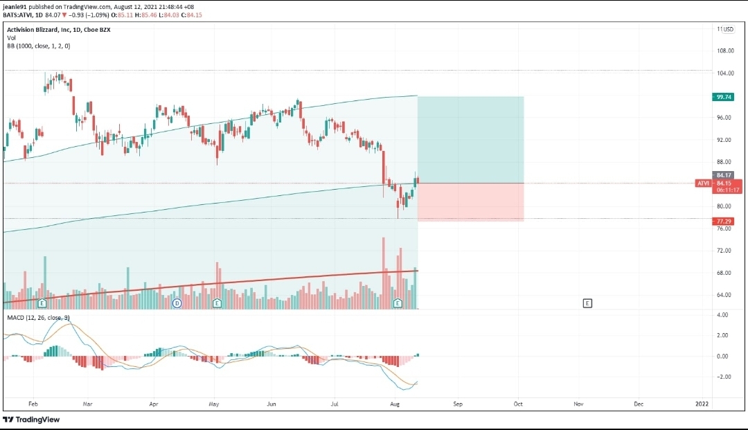Open the dividend D marker in April
The width and height of the screenshot is (748, 430).
(x=177, y=303)
